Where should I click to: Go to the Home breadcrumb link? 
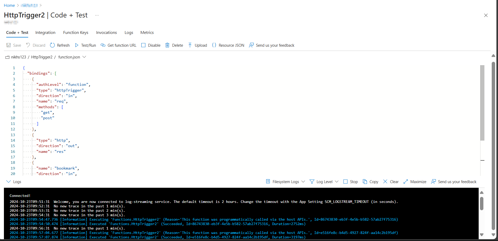click(9, 5)
